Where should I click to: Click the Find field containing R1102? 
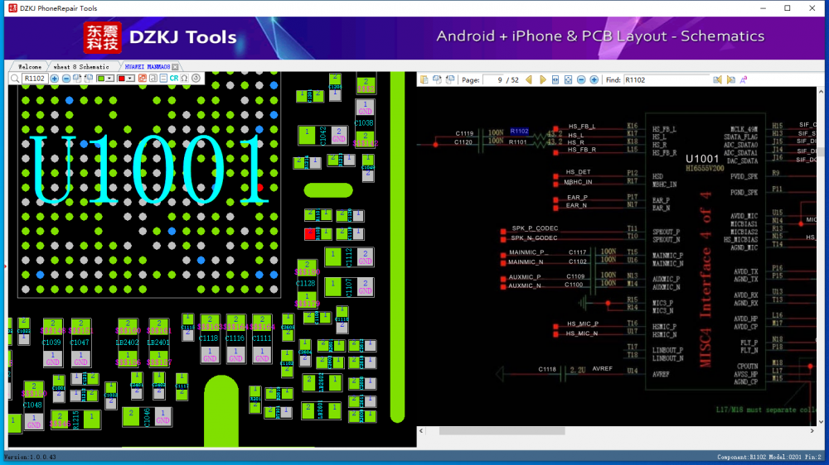[x=667, y=80]
